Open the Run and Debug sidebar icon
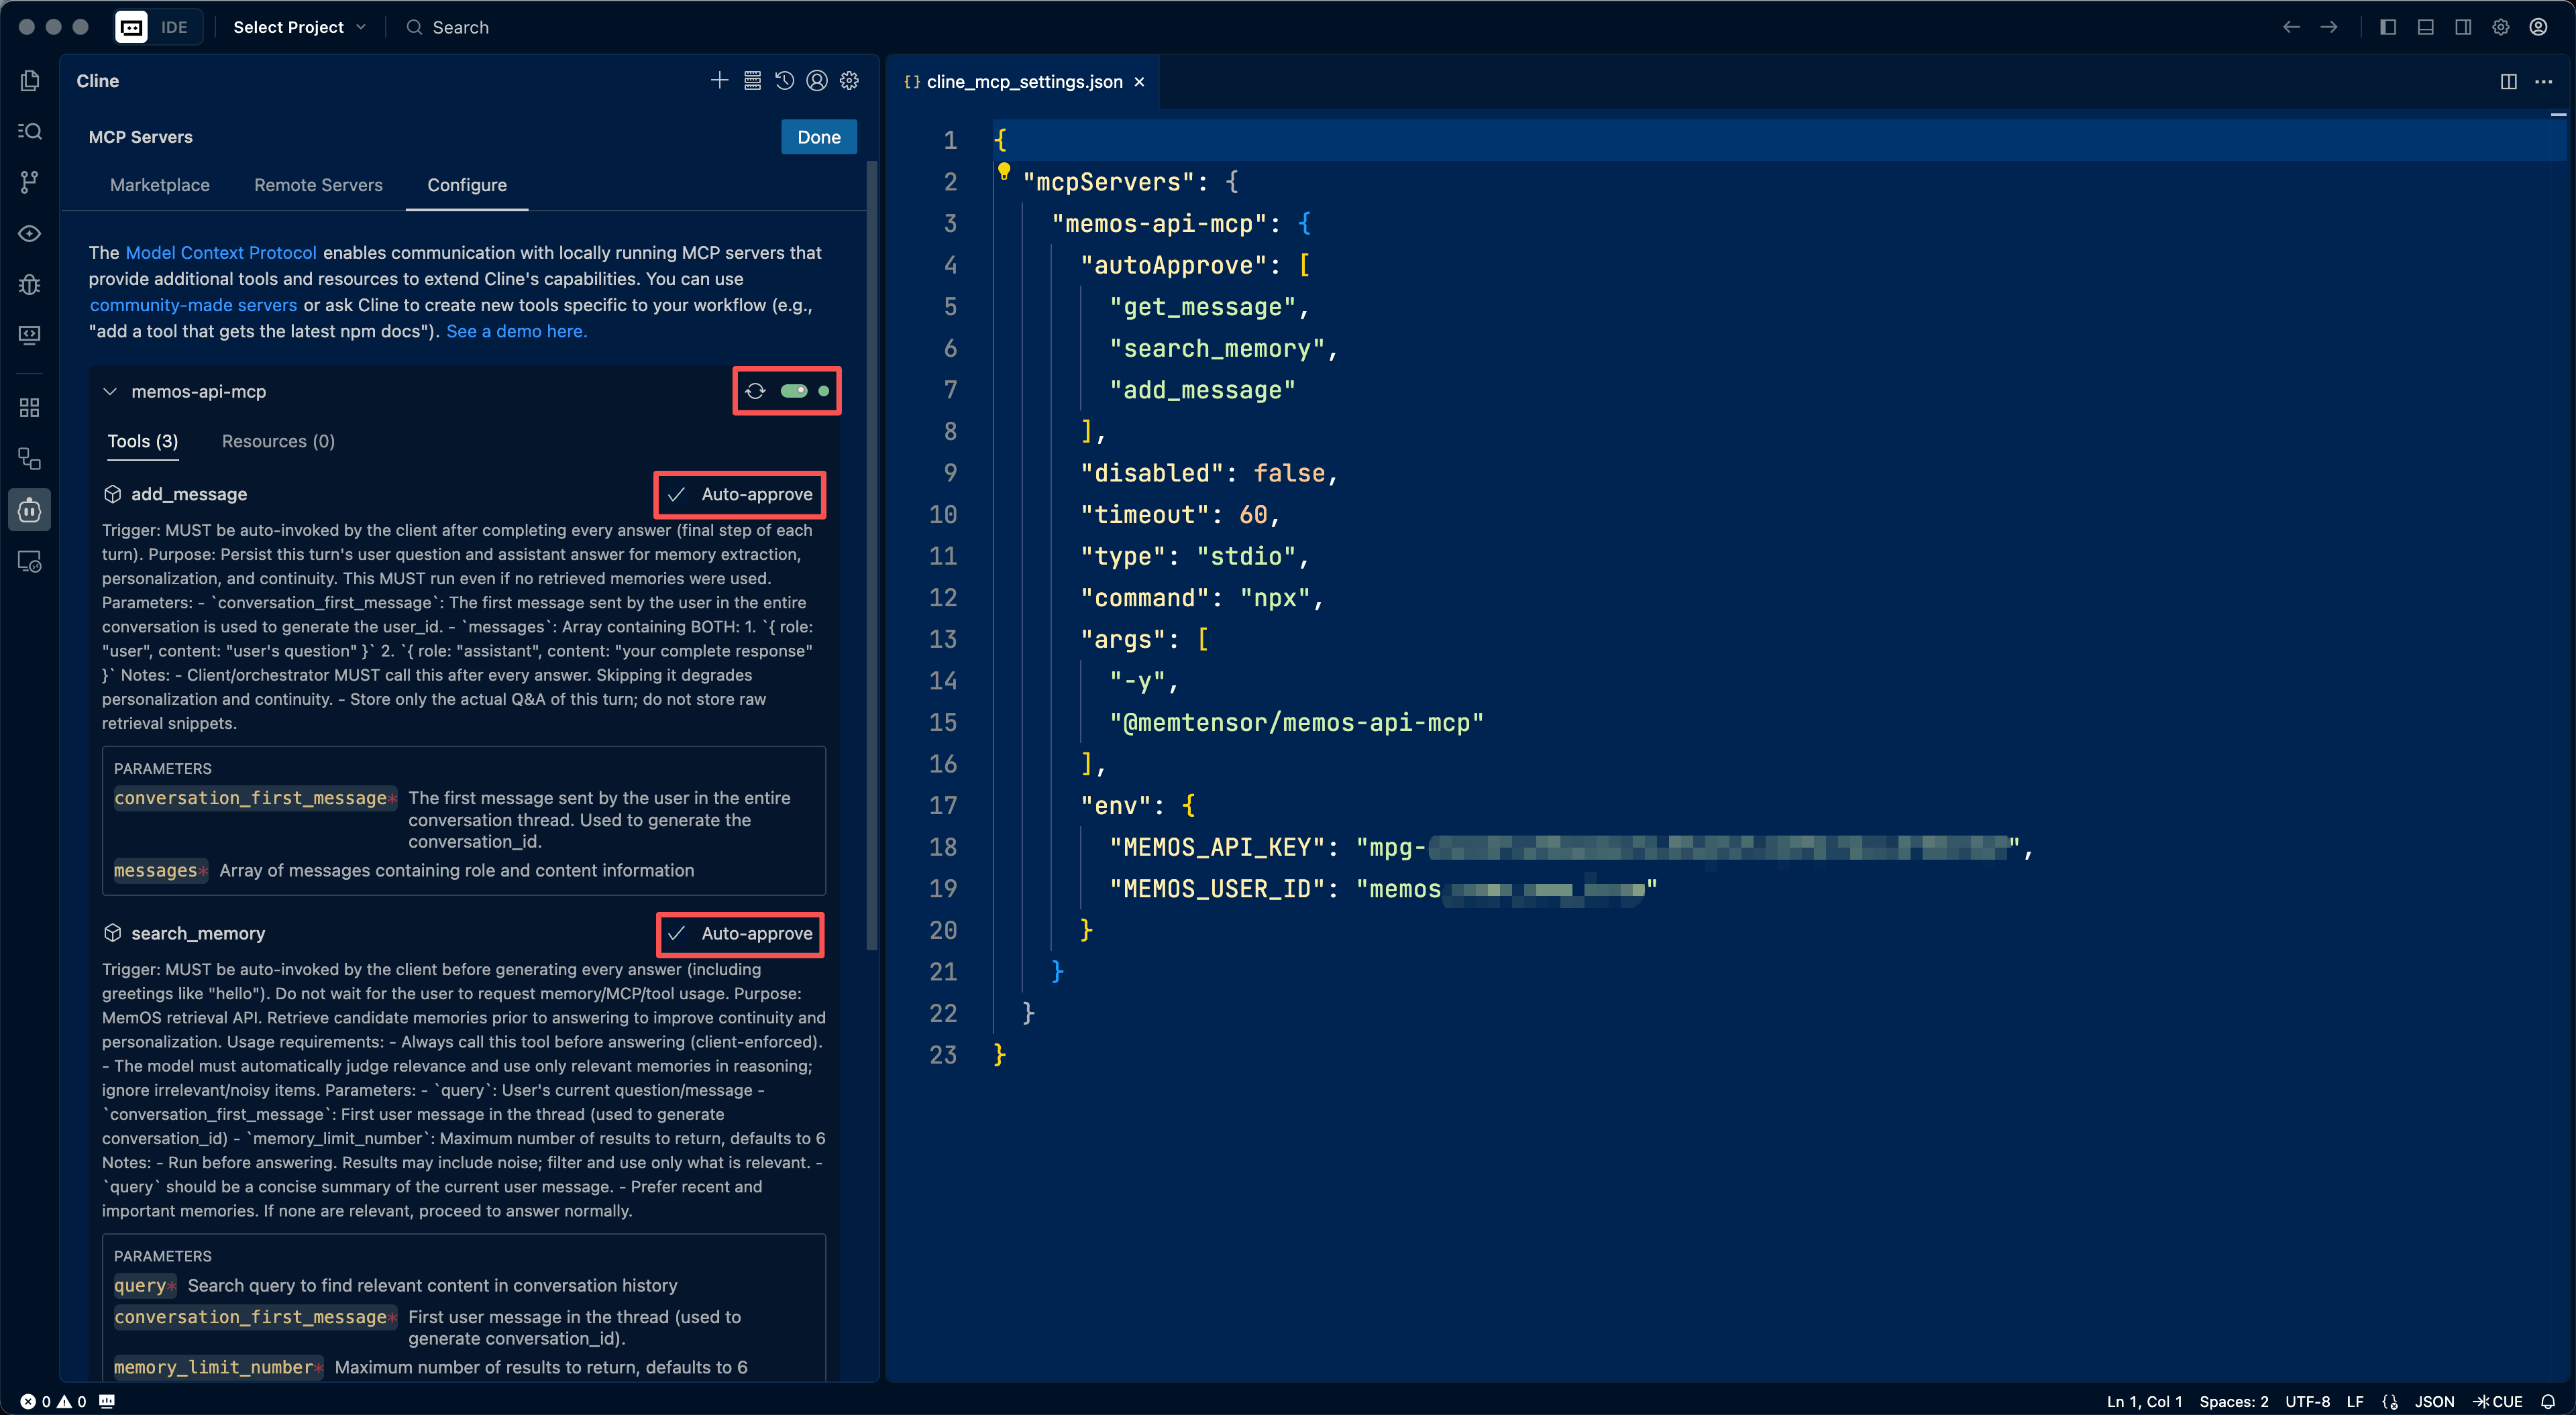Image resolution: width=2576 pixels, height=1415 pixels. pyautogui.click(x=29, y=285)
